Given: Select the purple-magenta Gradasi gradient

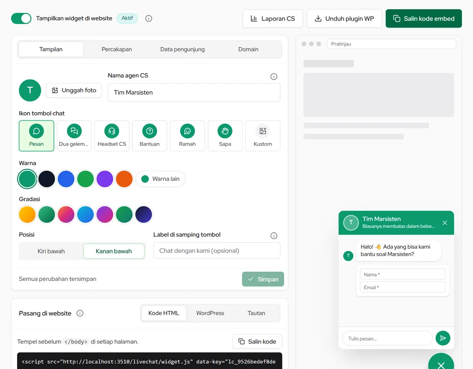Looking at the screenshot, I should (x=105, y=214).
